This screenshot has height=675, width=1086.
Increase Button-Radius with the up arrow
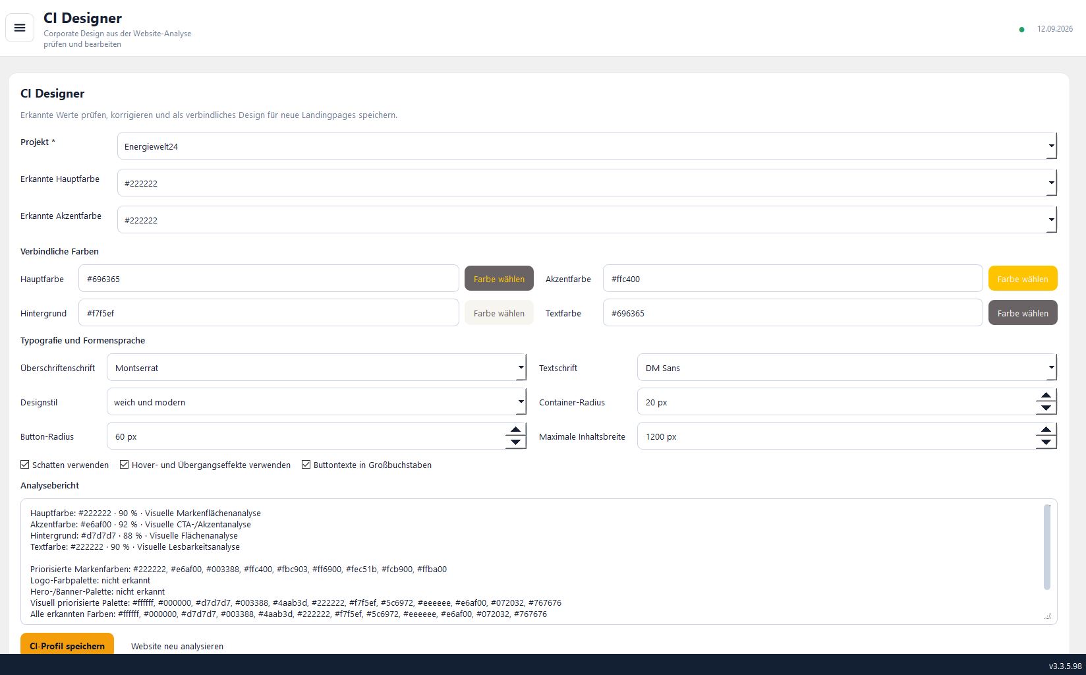coord(516,430)
